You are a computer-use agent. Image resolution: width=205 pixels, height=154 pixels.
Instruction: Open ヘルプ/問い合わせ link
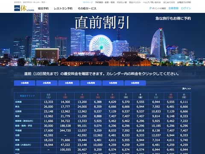tap(152, 2)
